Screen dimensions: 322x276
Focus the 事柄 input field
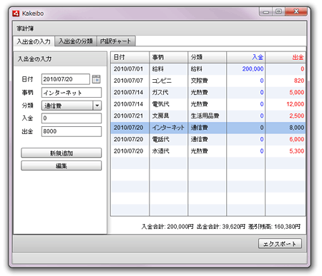(72, 93)
